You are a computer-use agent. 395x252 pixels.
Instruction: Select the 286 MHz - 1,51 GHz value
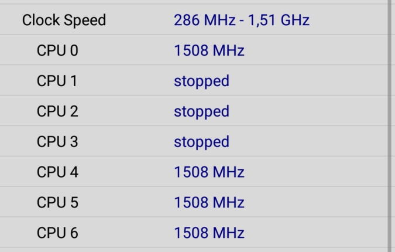pos(241,21)
